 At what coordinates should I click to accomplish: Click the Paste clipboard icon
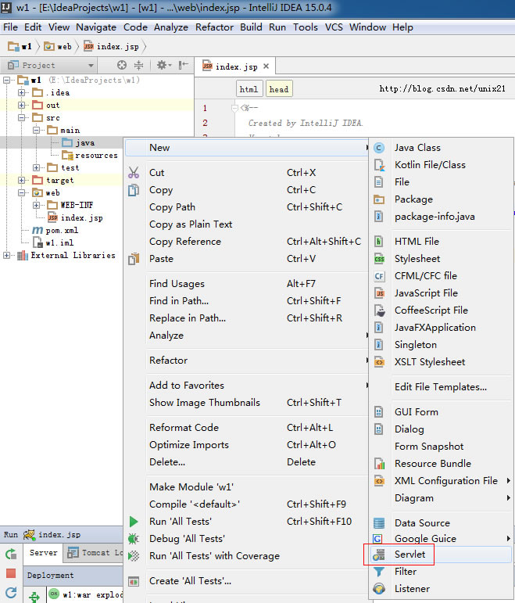[x=134, y=259]
